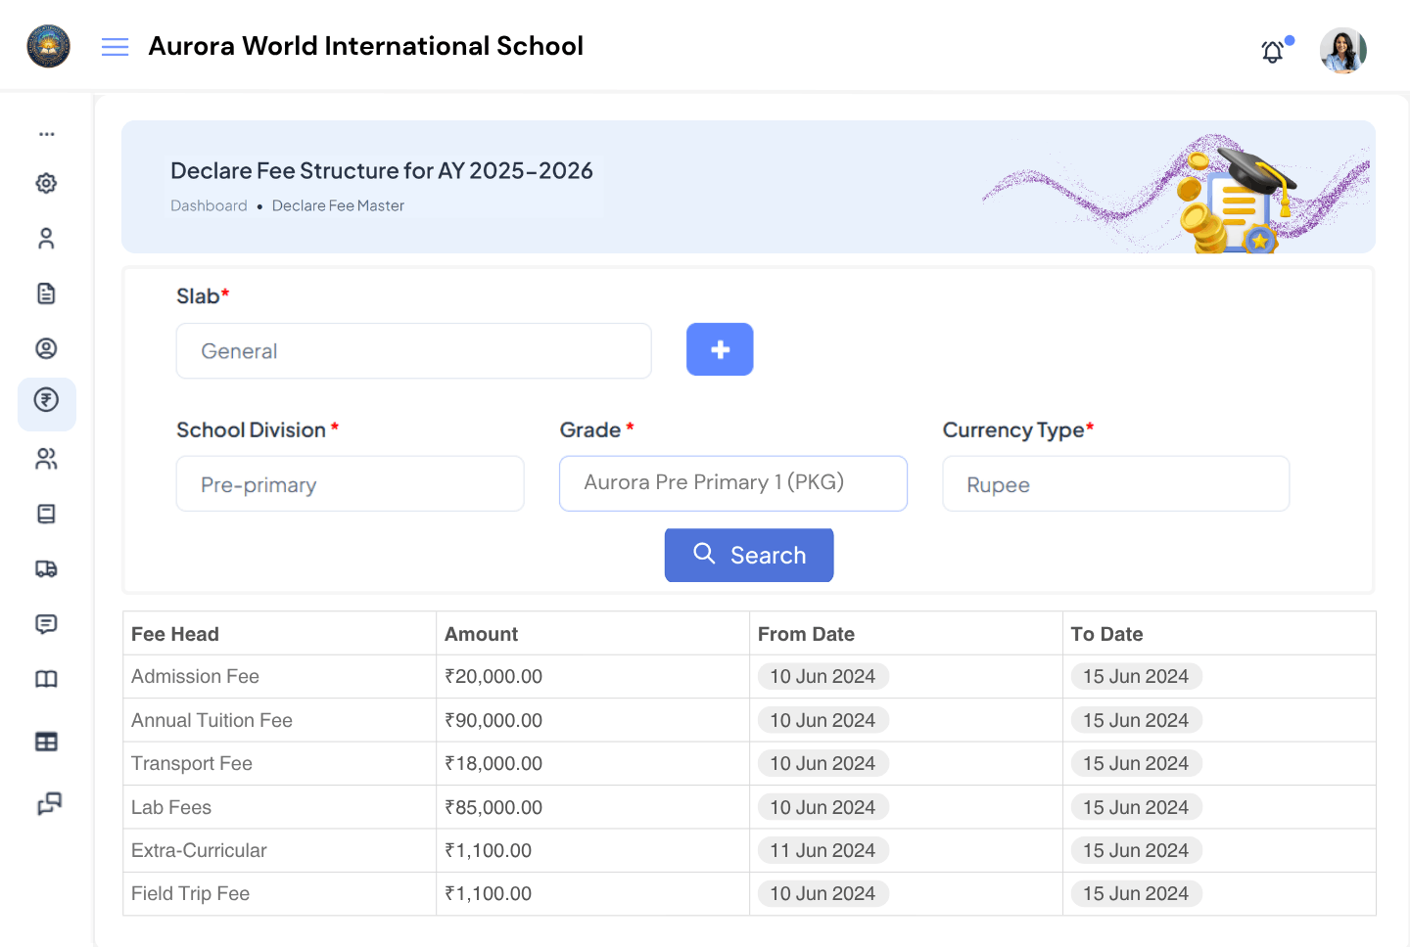This screenshot has height=947, width=1410.
Task: Open the timetable grid icon
Action: pyautogui.click(x=46, y=741)
